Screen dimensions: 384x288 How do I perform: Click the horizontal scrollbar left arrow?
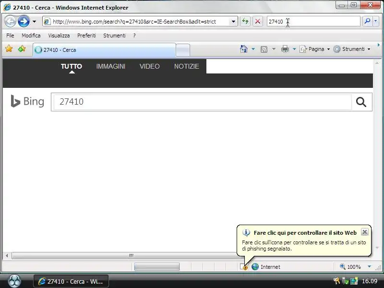point(7,255)
